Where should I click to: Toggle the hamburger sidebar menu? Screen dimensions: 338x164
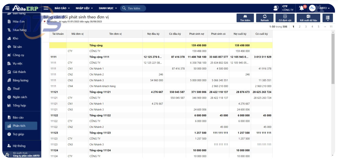[x=46, y=8]
